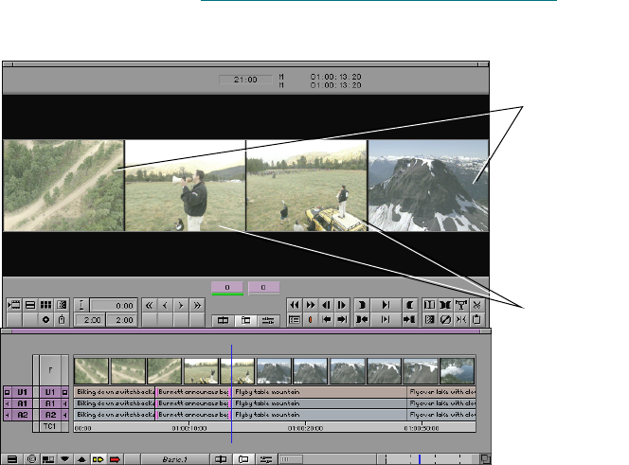Click the rewind double-arrow playback button

pyautogui.click(x=295, y=305)
